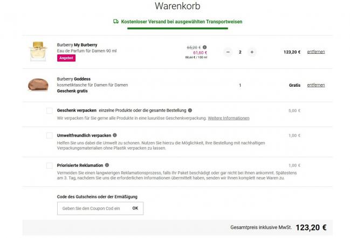The height and width of the screenshot is (238, 350).
Task: Decrease My Burberry quantity with minus button
Action: 228,52
